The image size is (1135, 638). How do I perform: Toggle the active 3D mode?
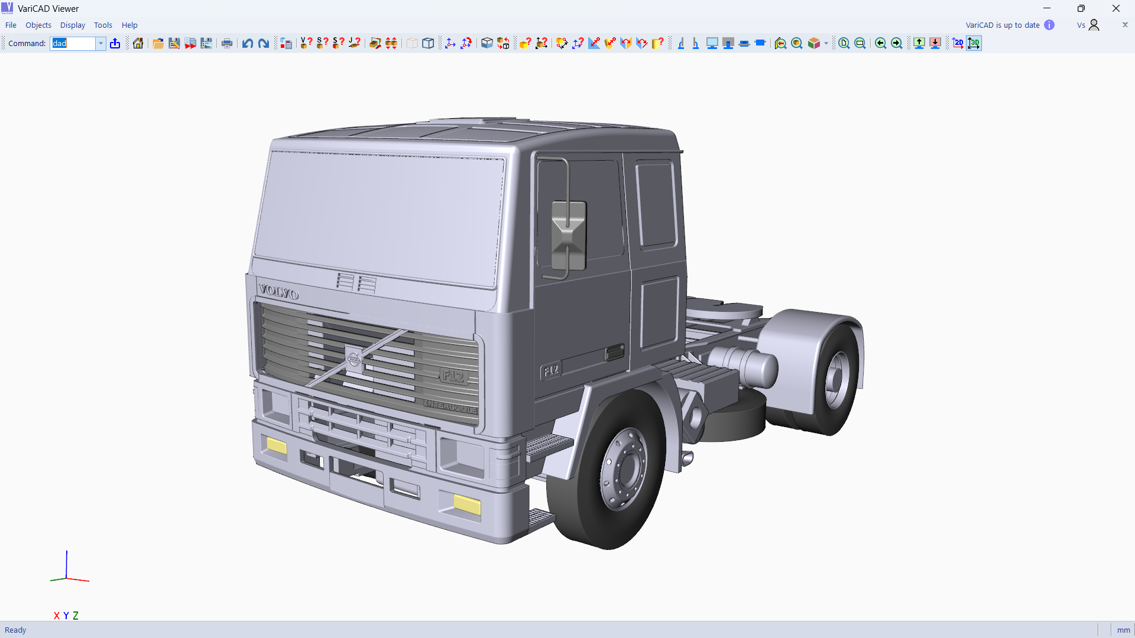(x=975, y=43)
